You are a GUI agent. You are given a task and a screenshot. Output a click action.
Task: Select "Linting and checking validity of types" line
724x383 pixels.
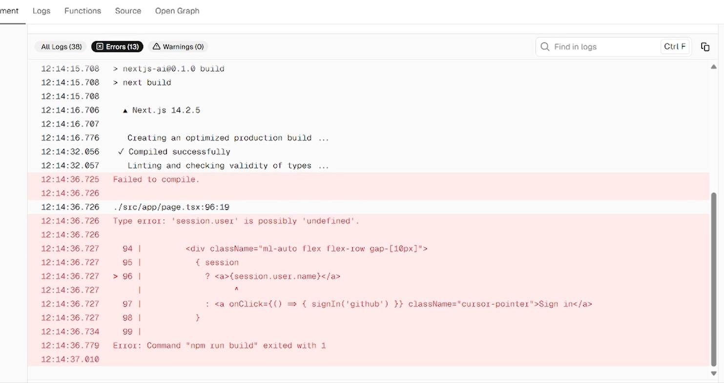click(x=368, y=166)
